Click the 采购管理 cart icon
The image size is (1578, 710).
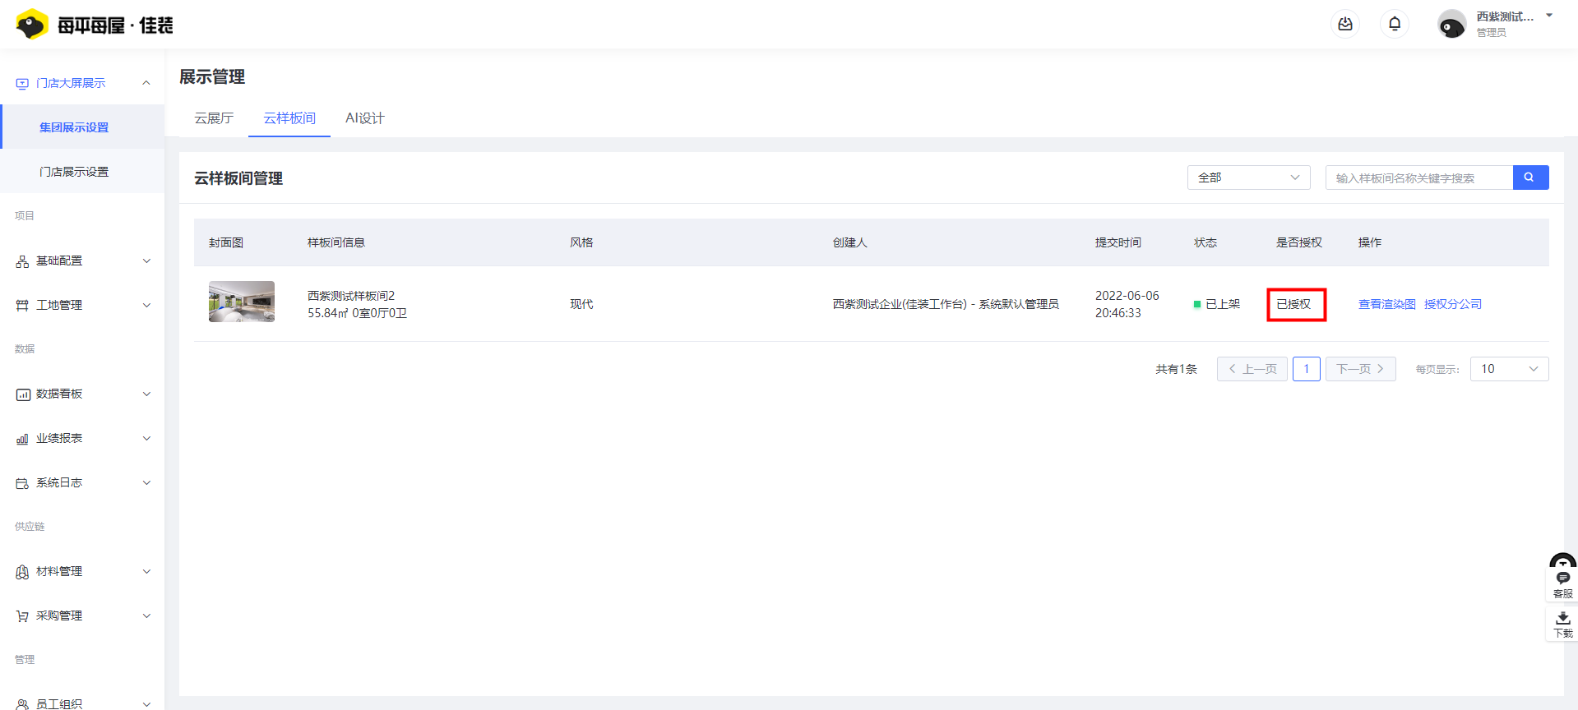click(22, 615)
